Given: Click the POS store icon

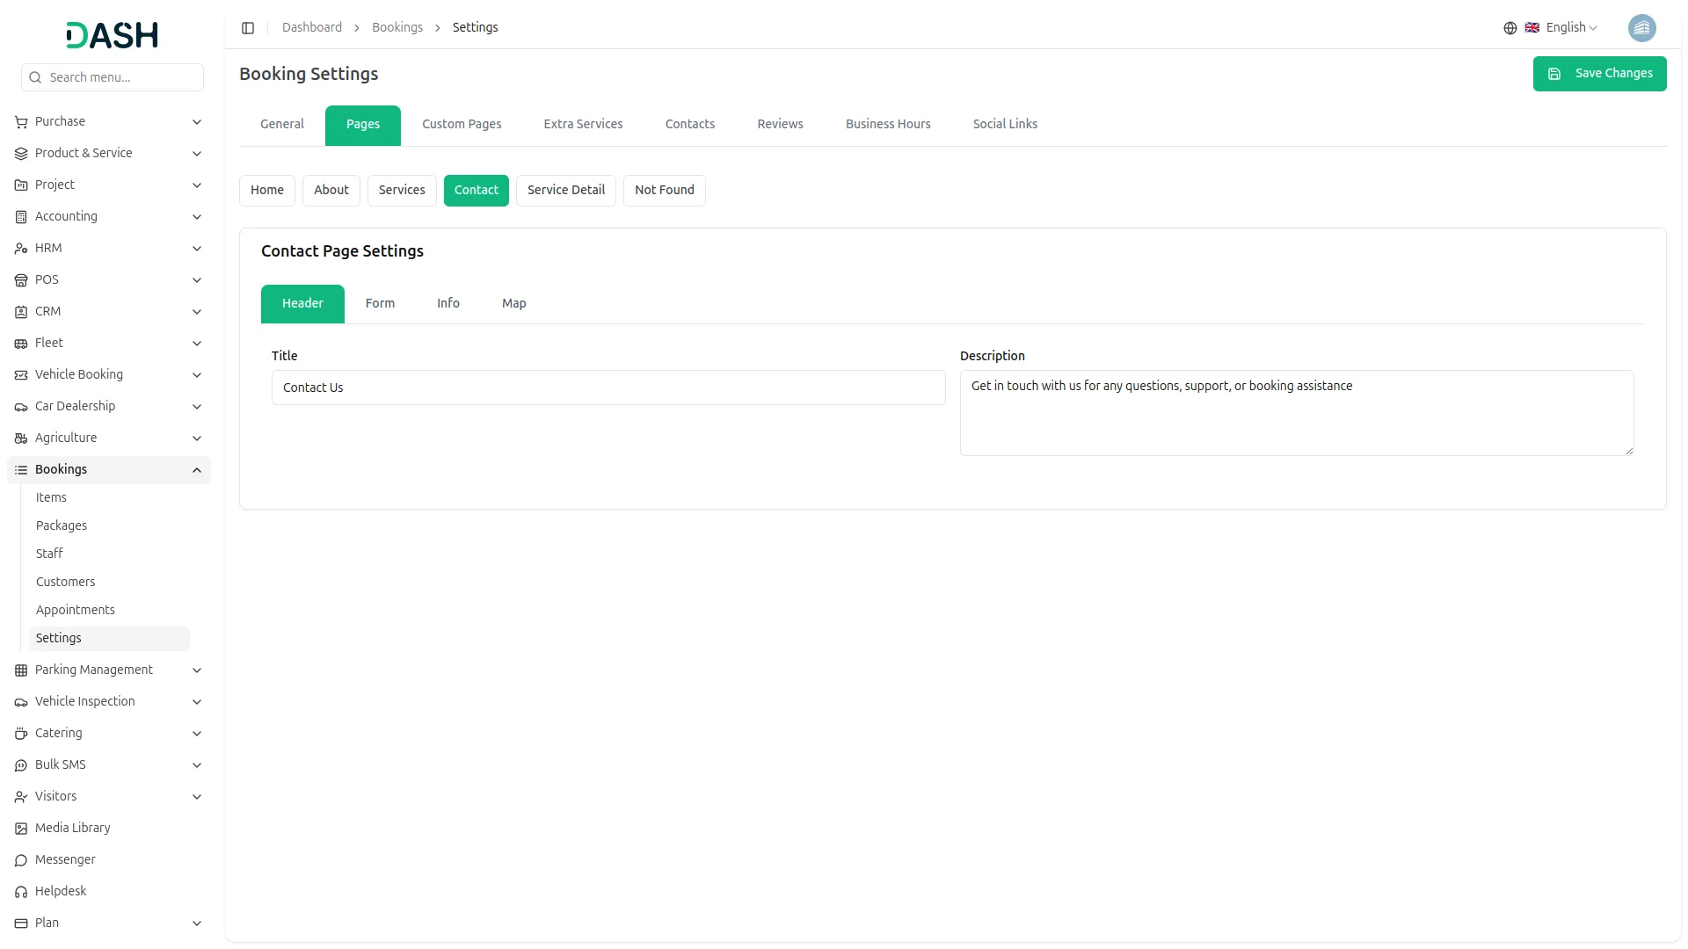Looking at the screenshot, I should click(x=21, y=280).
